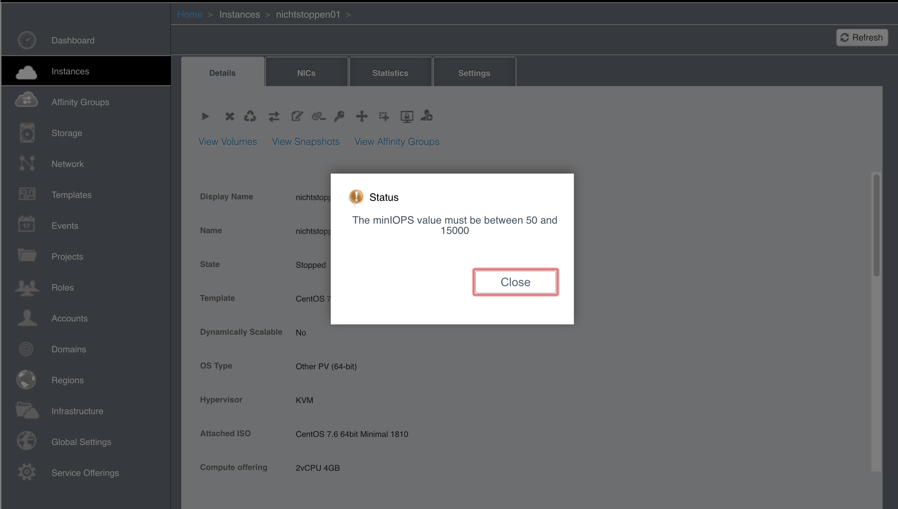898x509 pixels.
Task: Start the instance with the play icon
Action: click(x=206, y=117)
